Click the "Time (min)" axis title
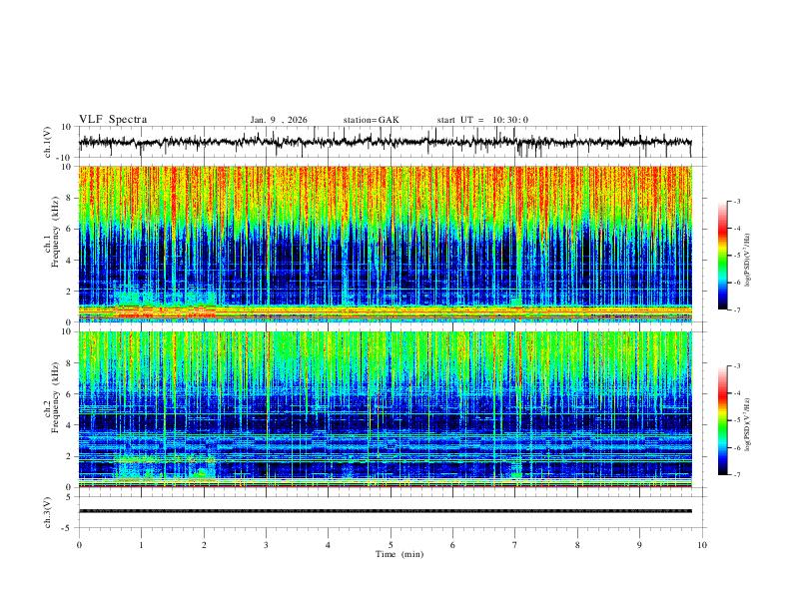The height and width of the screenshot is (611, 791). (x=399, y=554)
